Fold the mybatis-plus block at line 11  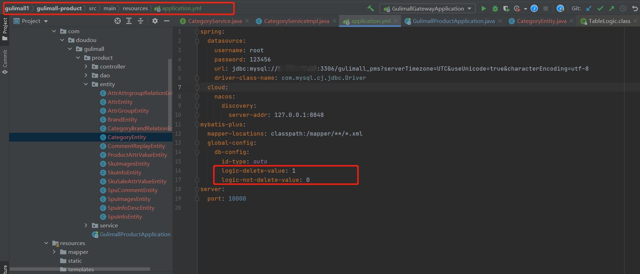(x=197, y=124)
